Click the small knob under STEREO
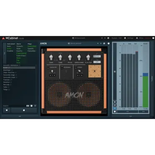Image resolution: width=155 pixels, height=155 pixels. coord(80,71)
